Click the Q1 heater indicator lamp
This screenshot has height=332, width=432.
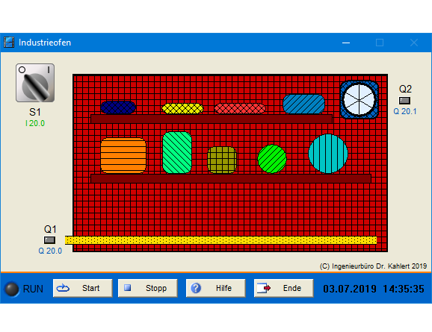[49, 240]
